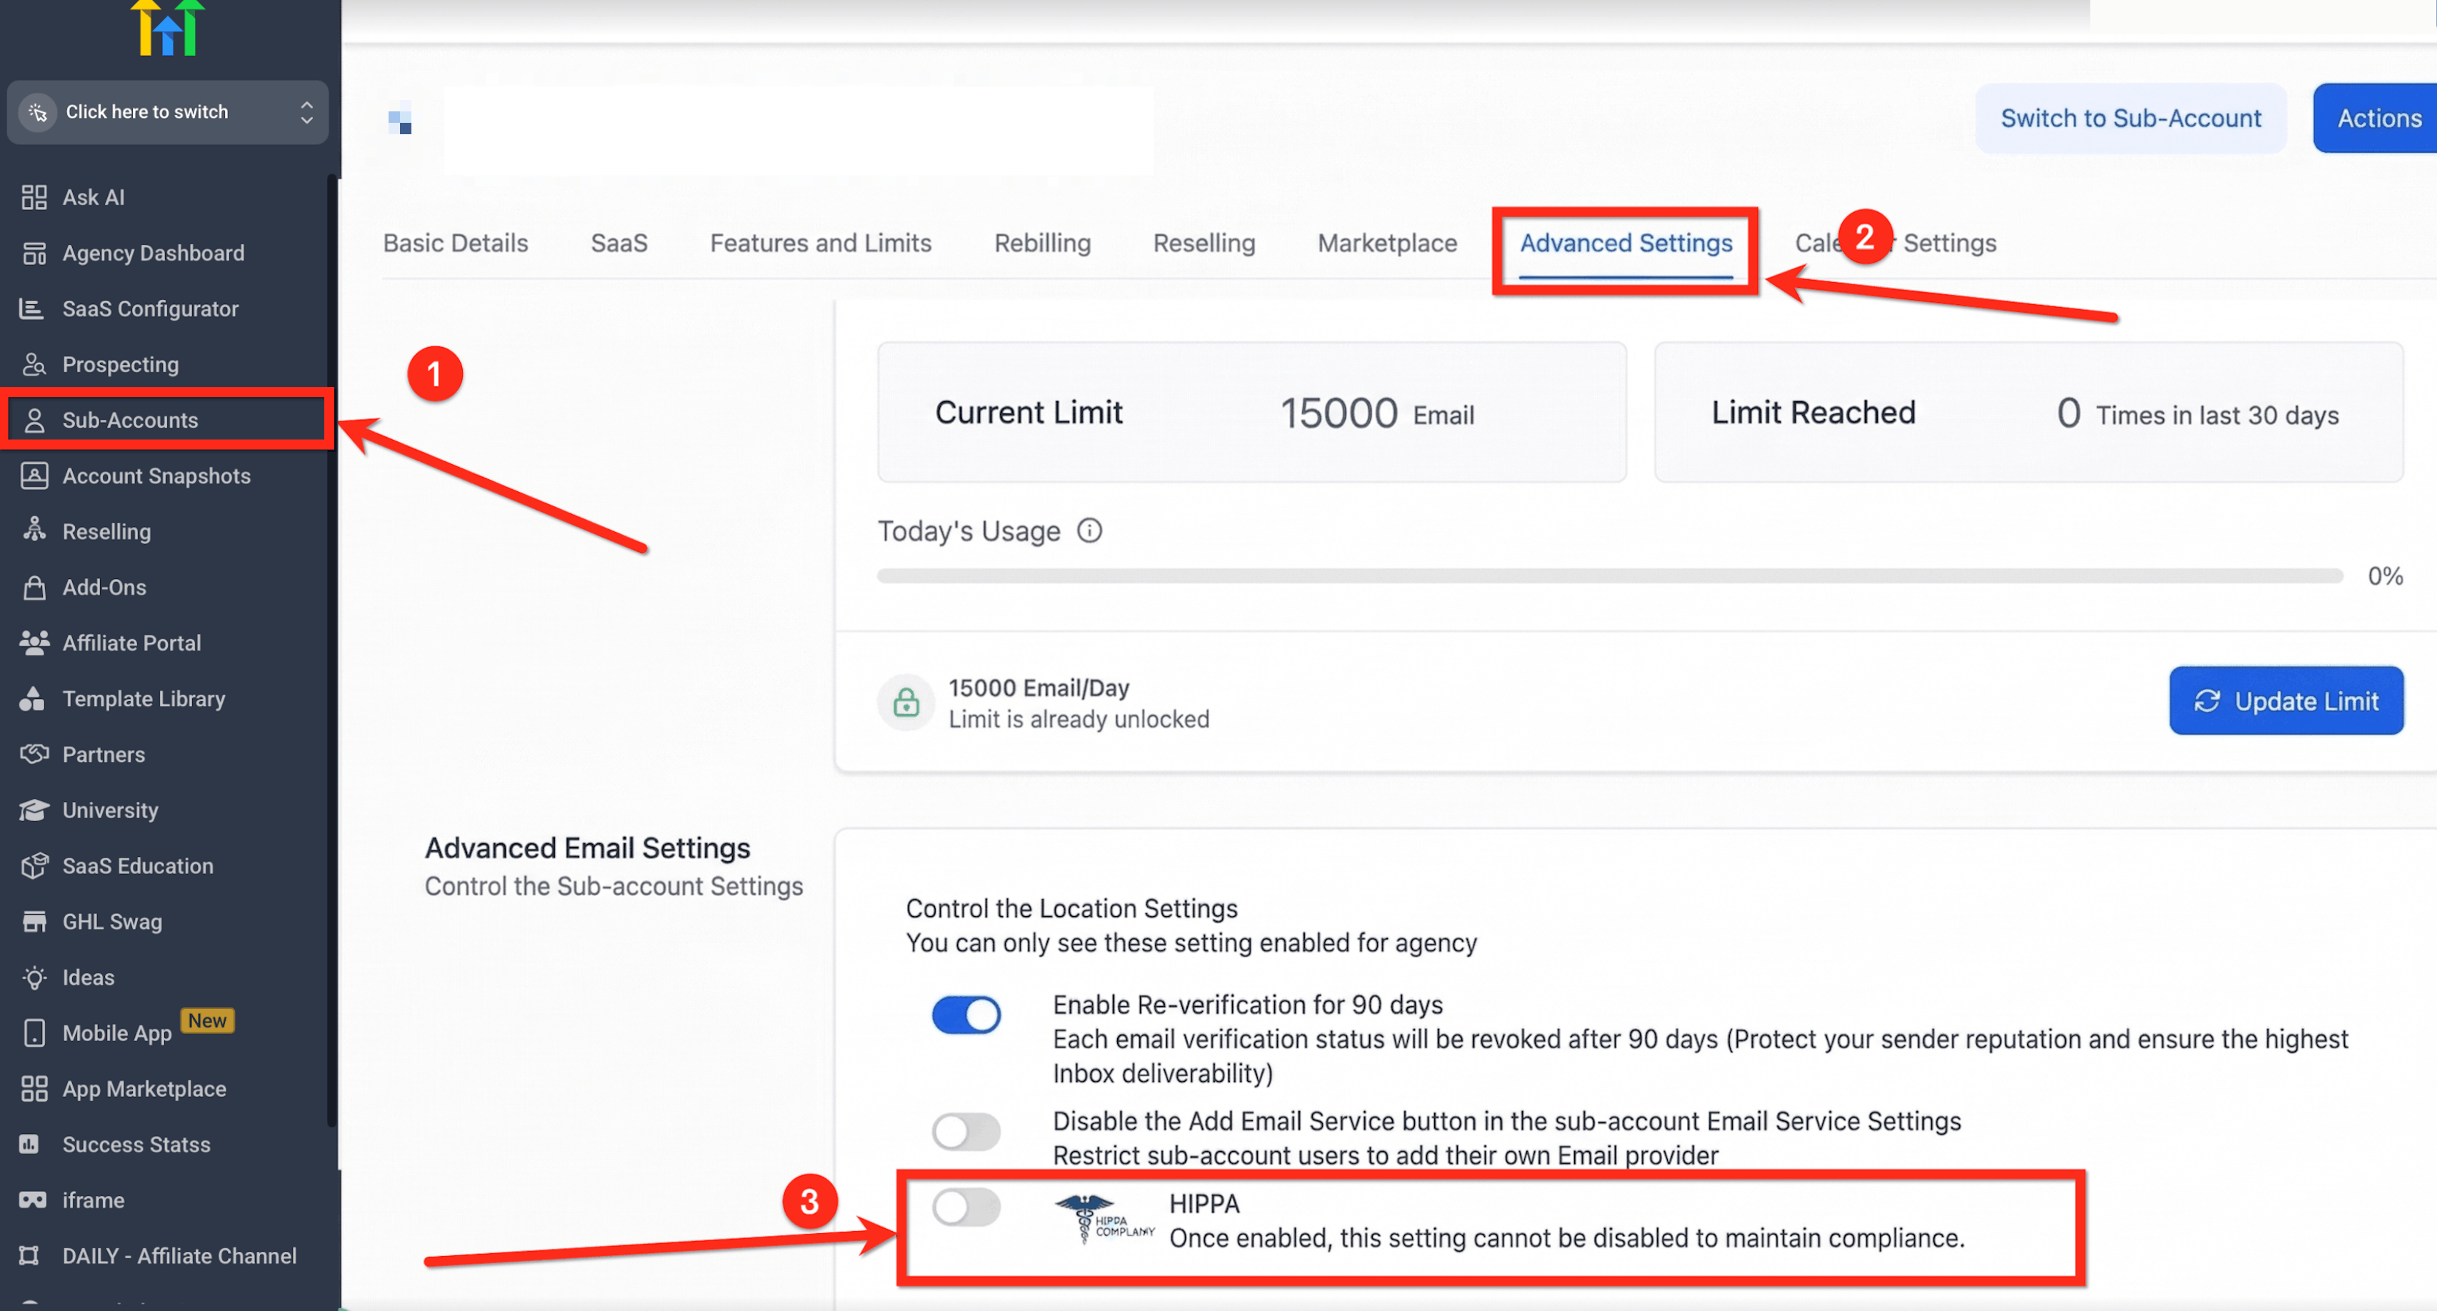Expand the Click here to switch dropdown
The width and height of the screenshot is (2437, 1311).
coord(167,111)
